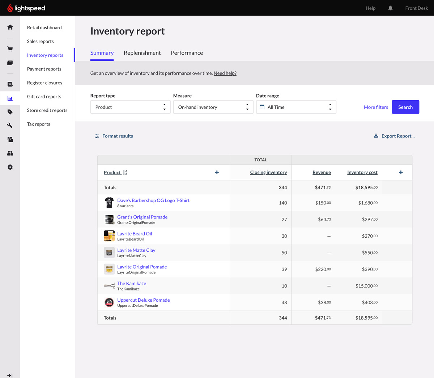
Task: Open the Report type dropdown
Action: (130, 107)
